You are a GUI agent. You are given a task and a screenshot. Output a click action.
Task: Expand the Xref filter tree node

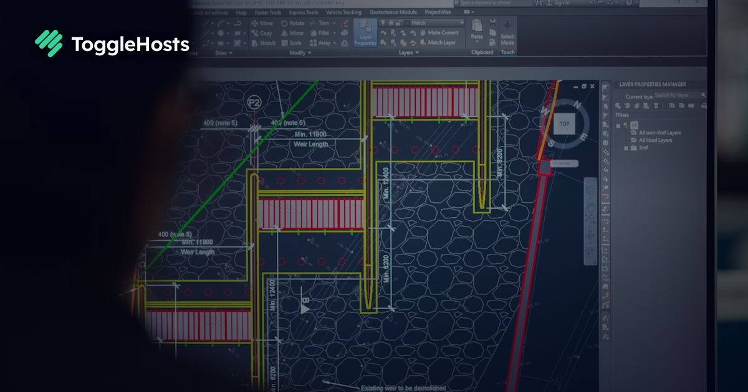click(625, 148)
